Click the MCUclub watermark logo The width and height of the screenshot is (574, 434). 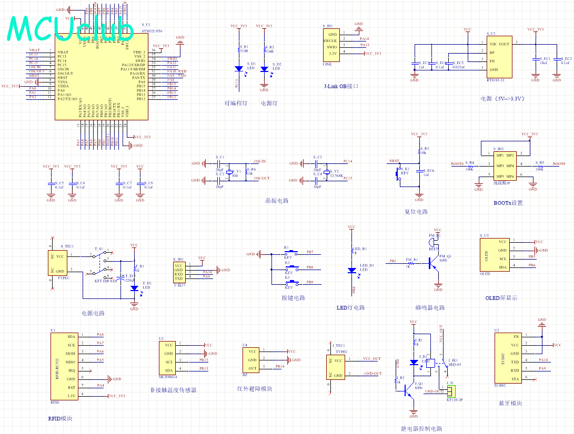click(71, 29)
